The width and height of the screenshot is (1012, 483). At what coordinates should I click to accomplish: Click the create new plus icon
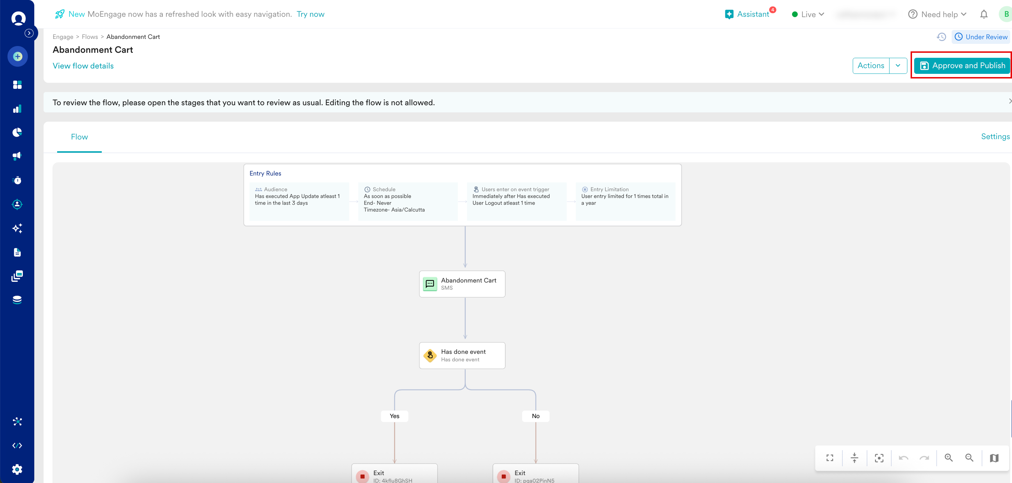point(17,56)
